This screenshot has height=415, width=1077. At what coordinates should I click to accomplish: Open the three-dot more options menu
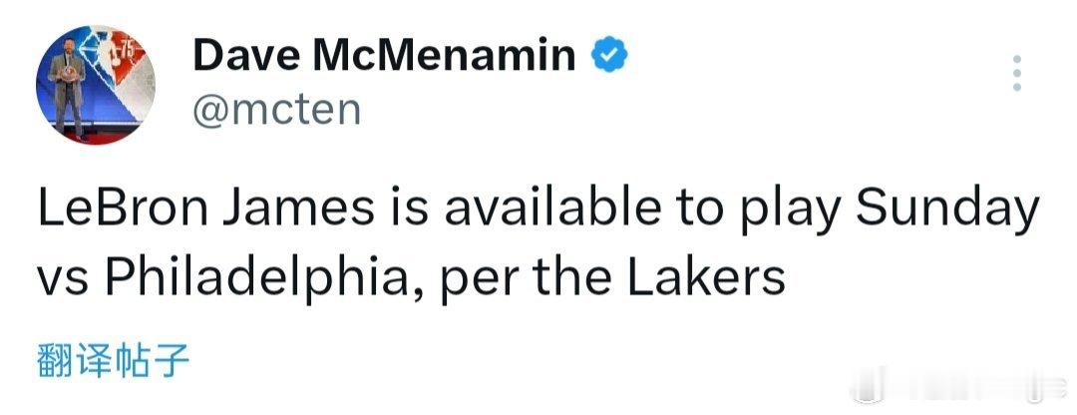pyautogui.click(x=1017, y=74)
